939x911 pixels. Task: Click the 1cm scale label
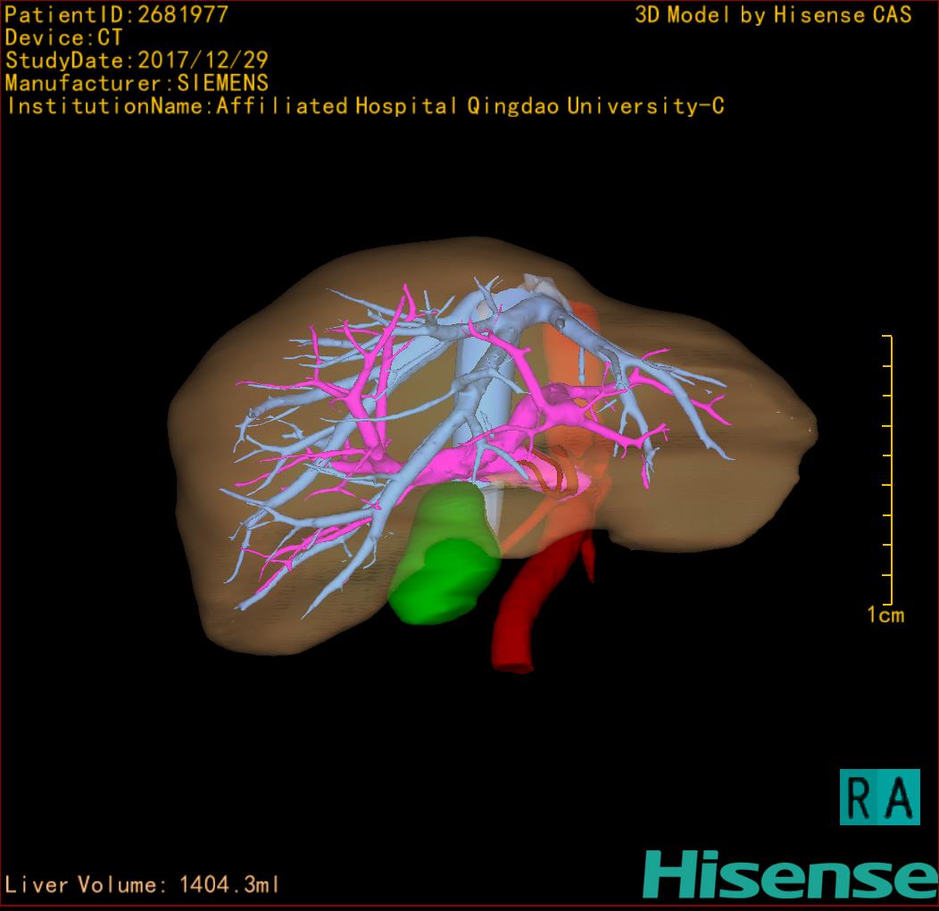(885, 614)
